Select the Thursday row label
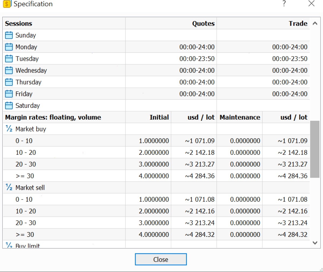 tap(29, 82)
